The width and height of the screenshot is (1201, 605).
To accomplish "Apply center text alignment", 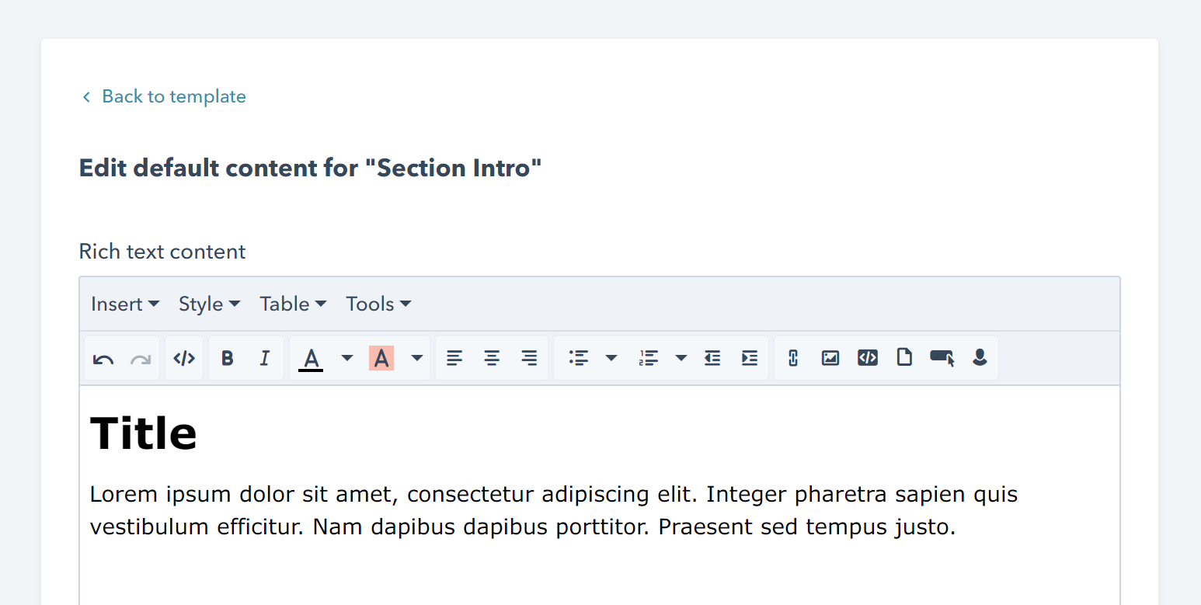I will (x=492, y=358).
